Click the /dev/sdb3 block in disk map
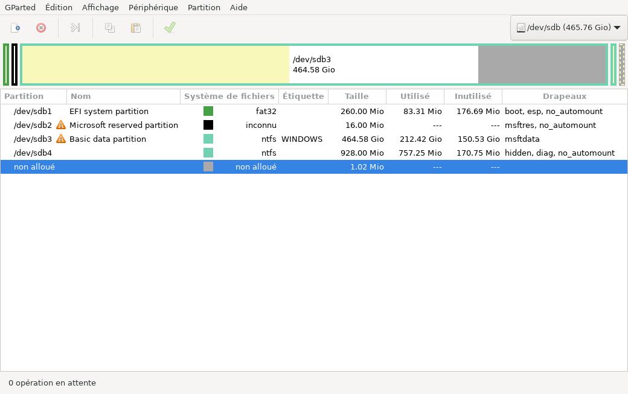The width and height of the screenshot is (628, 394). coord(314,65)
